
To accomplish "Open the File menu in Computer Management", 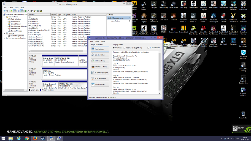I will (5, 8).
